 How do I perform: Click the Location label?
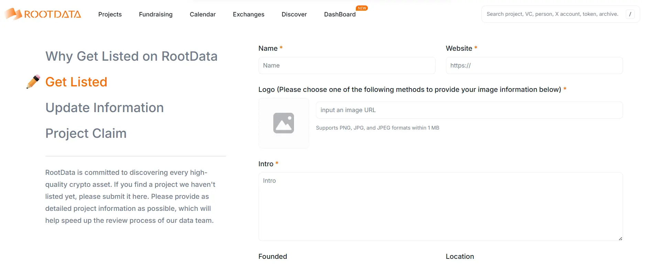coord(460,256)
